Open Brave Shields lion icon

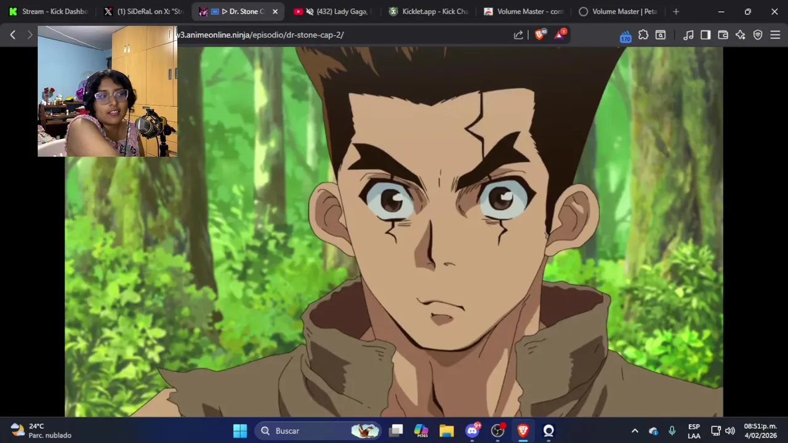(x=540, y=35)
